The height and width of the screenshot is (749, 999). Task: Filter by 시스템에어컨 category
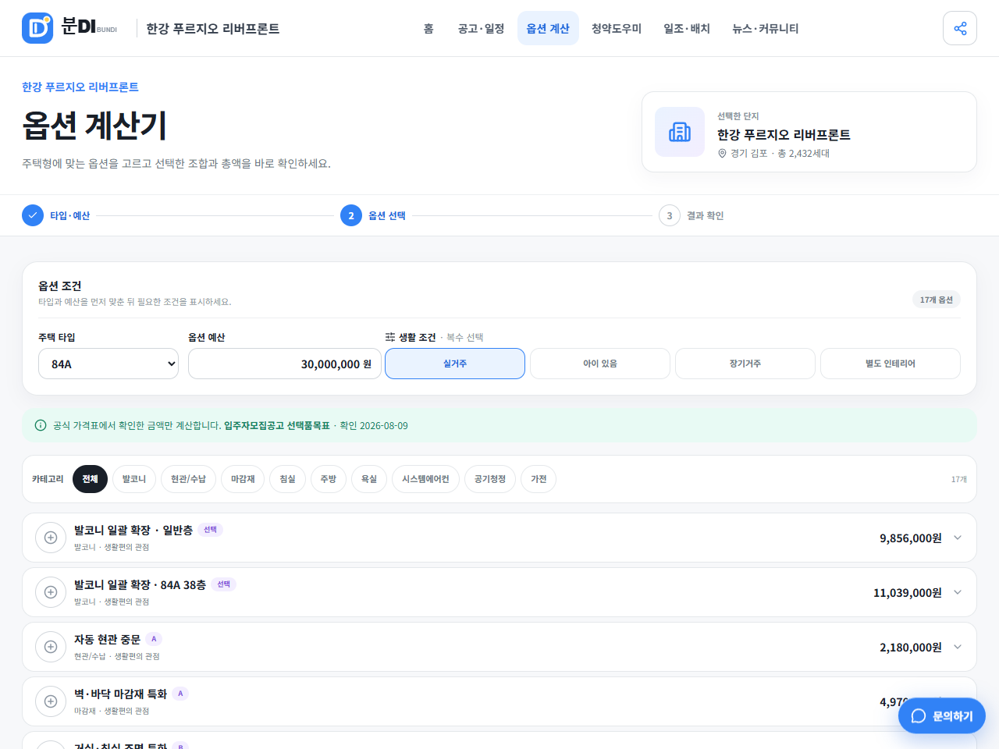click(x=426, y=479)
